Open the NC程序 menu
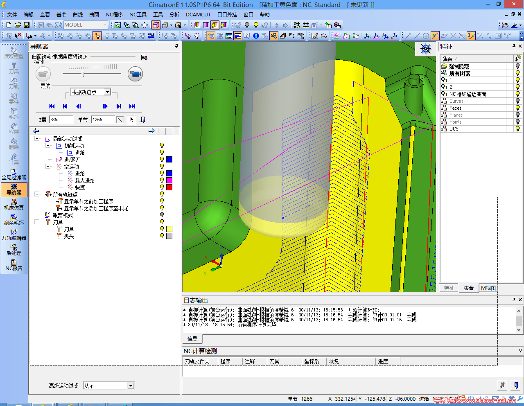 tap(114, 15)
